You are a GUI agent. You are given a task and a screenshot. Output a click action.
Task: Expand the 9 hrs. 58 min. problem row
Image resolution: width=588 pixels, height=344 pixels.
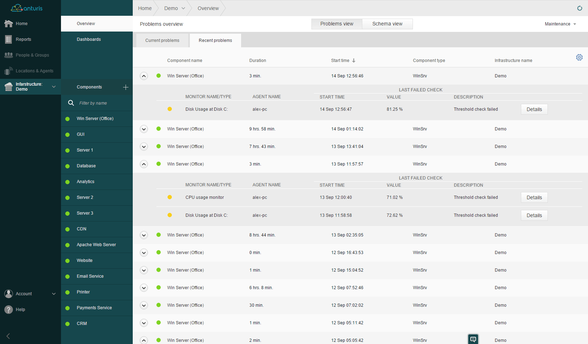(144, 129)
